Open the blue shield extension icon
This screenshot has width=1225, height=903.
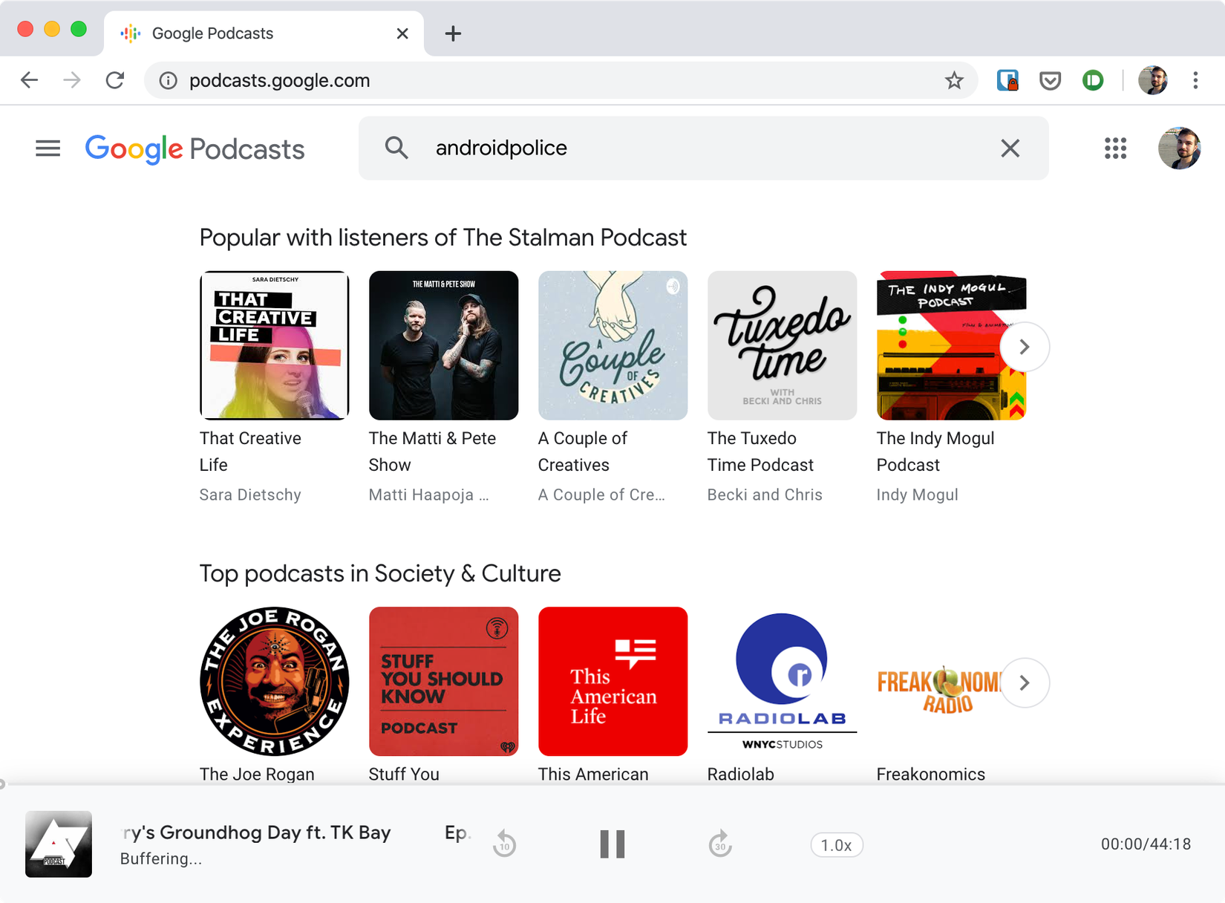[x=1007, y=80]
